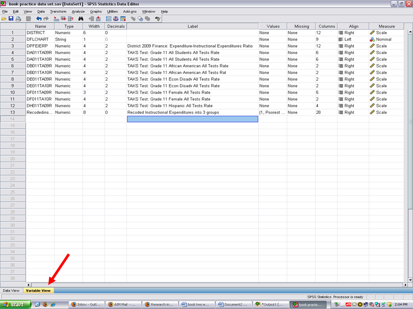Click Values cell for Recoded variable row
The height and width of the screenshot is (309, 413).
tap(272, 112)
